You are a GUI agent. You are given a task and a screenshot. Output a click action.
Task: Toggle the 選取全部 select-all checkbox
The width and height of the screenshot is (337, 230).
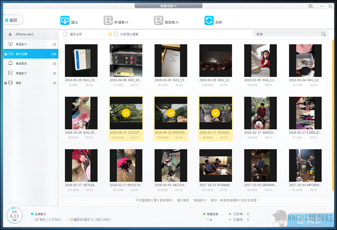pyautogui.click(x=65, y=34)
